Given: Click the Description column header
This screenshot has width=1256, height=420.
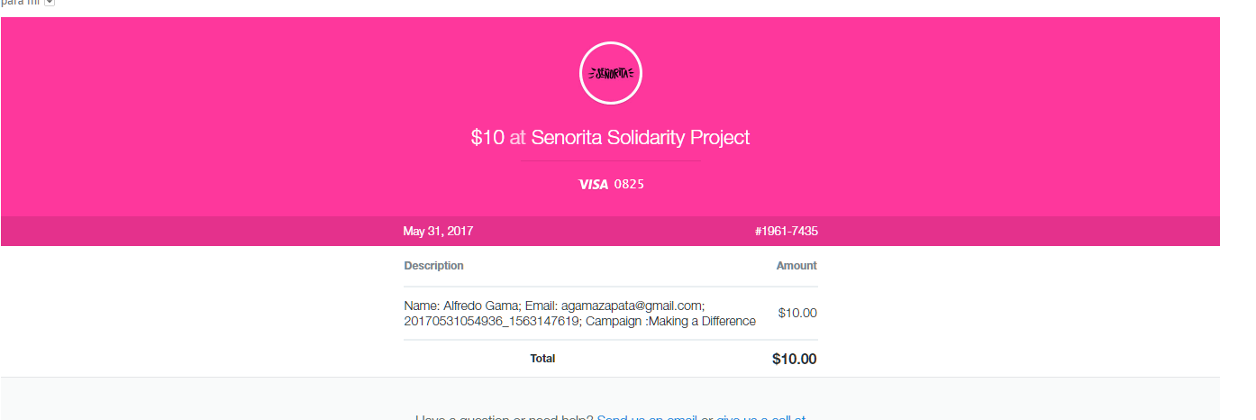Looking at the screenshot, I should (433, 266).
